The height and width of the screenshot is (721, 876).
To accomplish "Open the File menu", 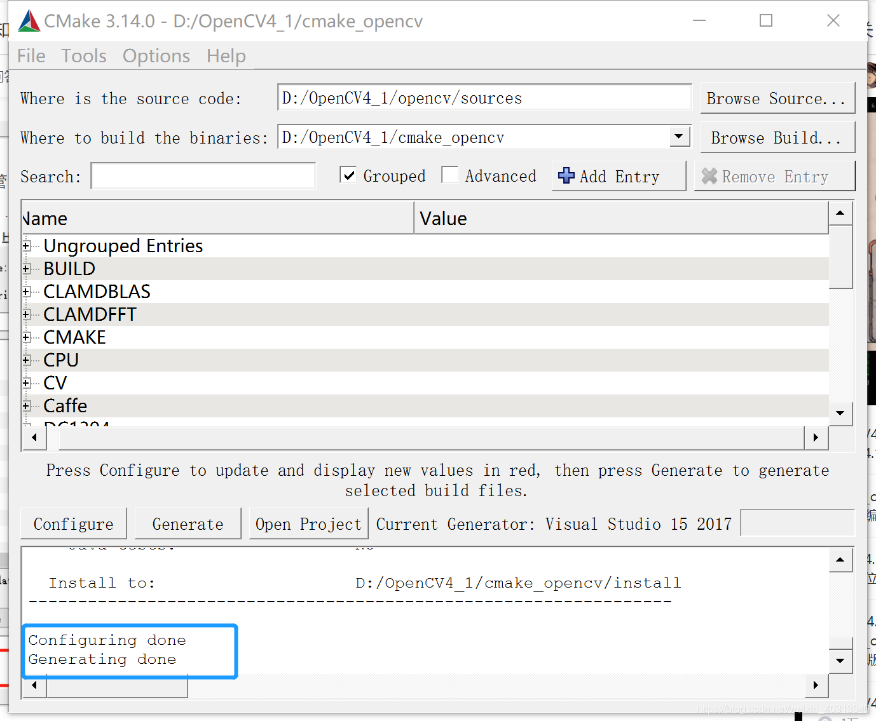I will pos(31,56).
